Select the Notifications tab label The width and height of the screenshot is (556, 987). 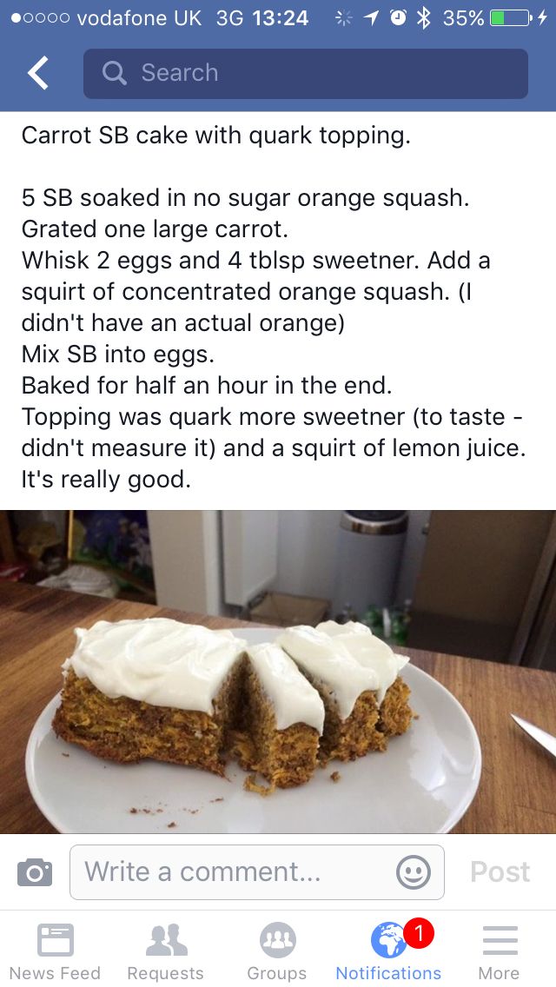click(388, 973)
